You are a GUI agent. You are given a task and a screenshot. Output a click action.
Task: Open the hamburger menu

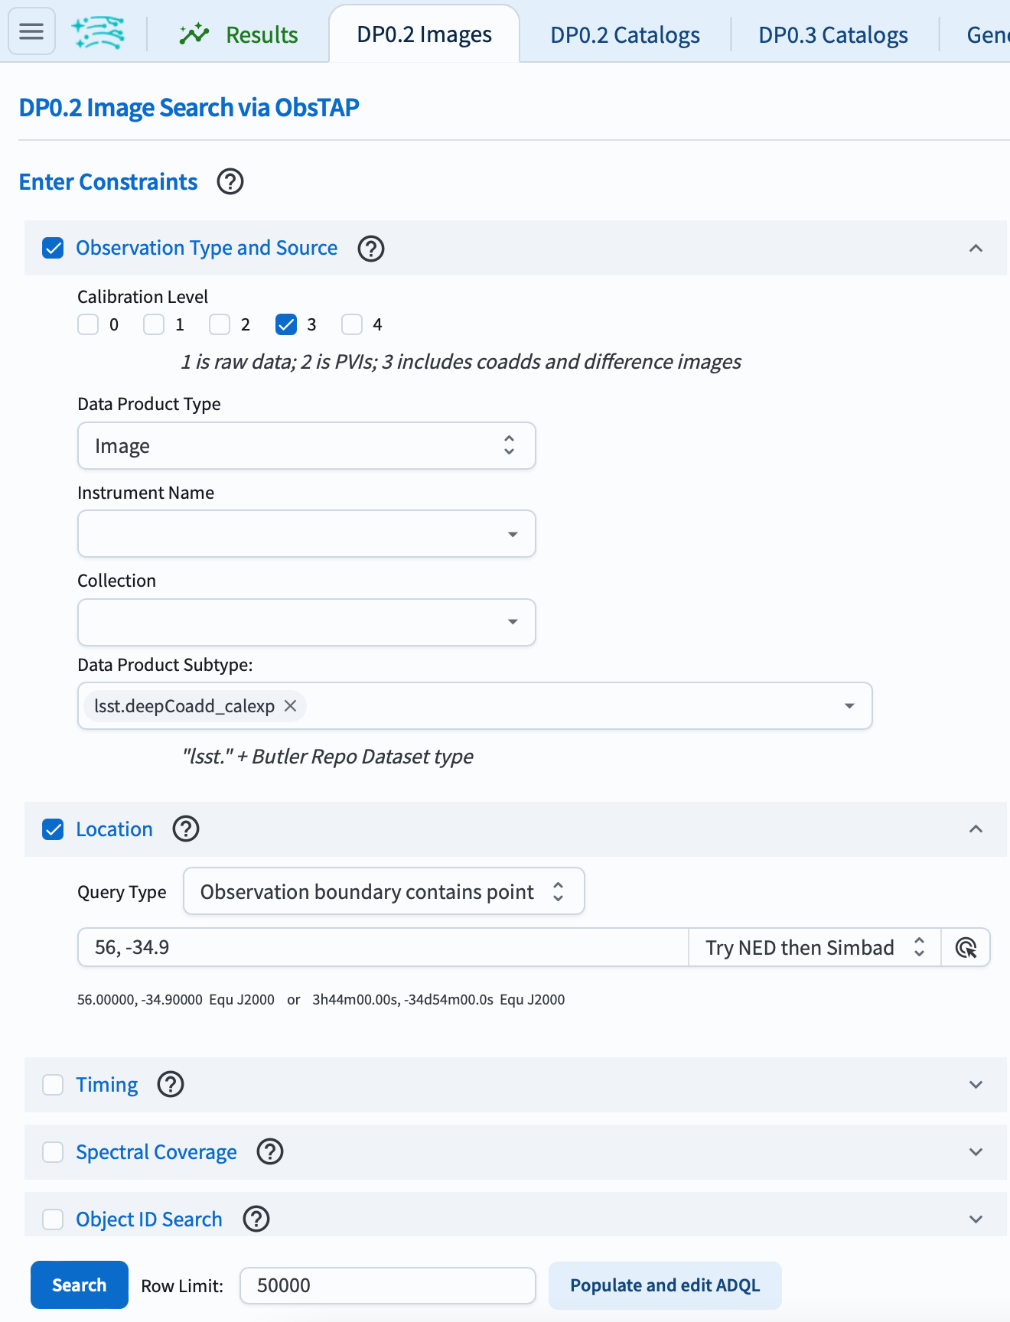click(31, 31)
